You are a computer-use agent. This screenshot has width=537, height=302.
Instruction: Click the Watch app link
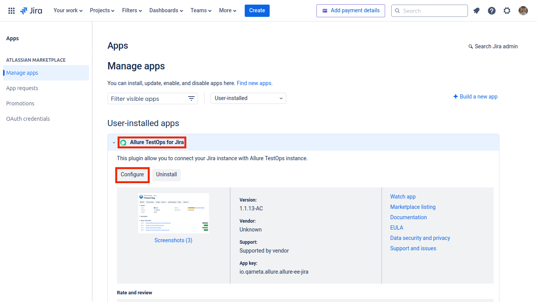[x=403, y=197]
